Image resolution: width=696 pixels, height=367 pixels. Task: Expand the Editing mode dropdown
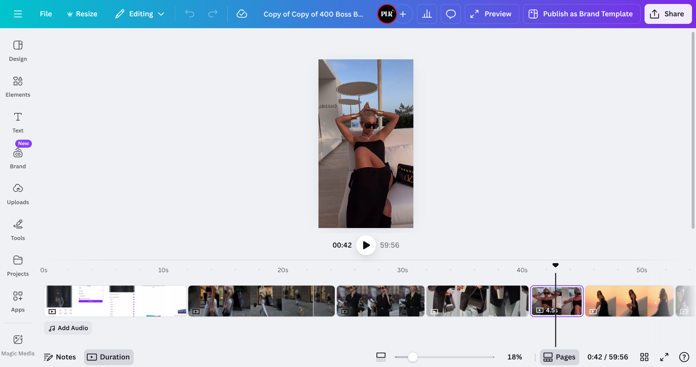tap(140, 14)
